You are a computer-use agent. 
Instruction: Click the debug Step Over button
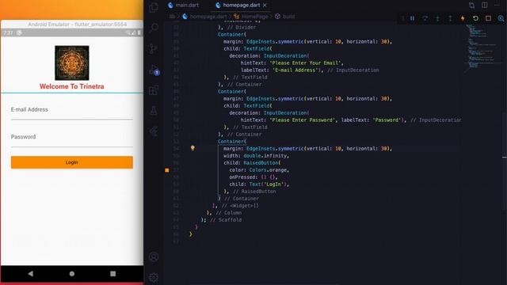point(425,18)
